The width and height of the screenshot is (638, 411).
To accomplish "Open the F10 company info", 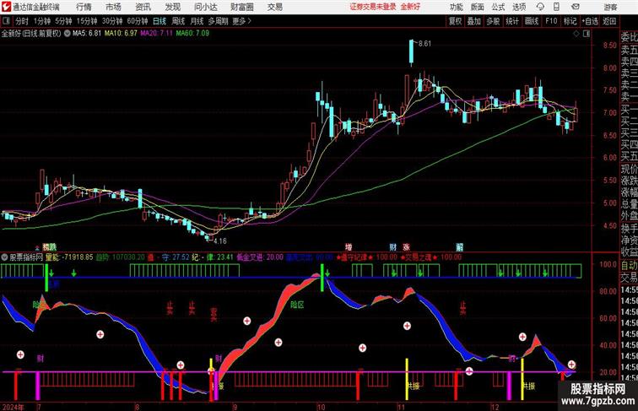I will [551, 21].
